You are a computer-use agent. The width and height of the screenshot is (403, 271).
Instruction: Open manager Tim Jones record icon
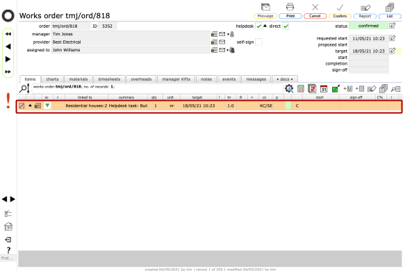click(214, 34)
